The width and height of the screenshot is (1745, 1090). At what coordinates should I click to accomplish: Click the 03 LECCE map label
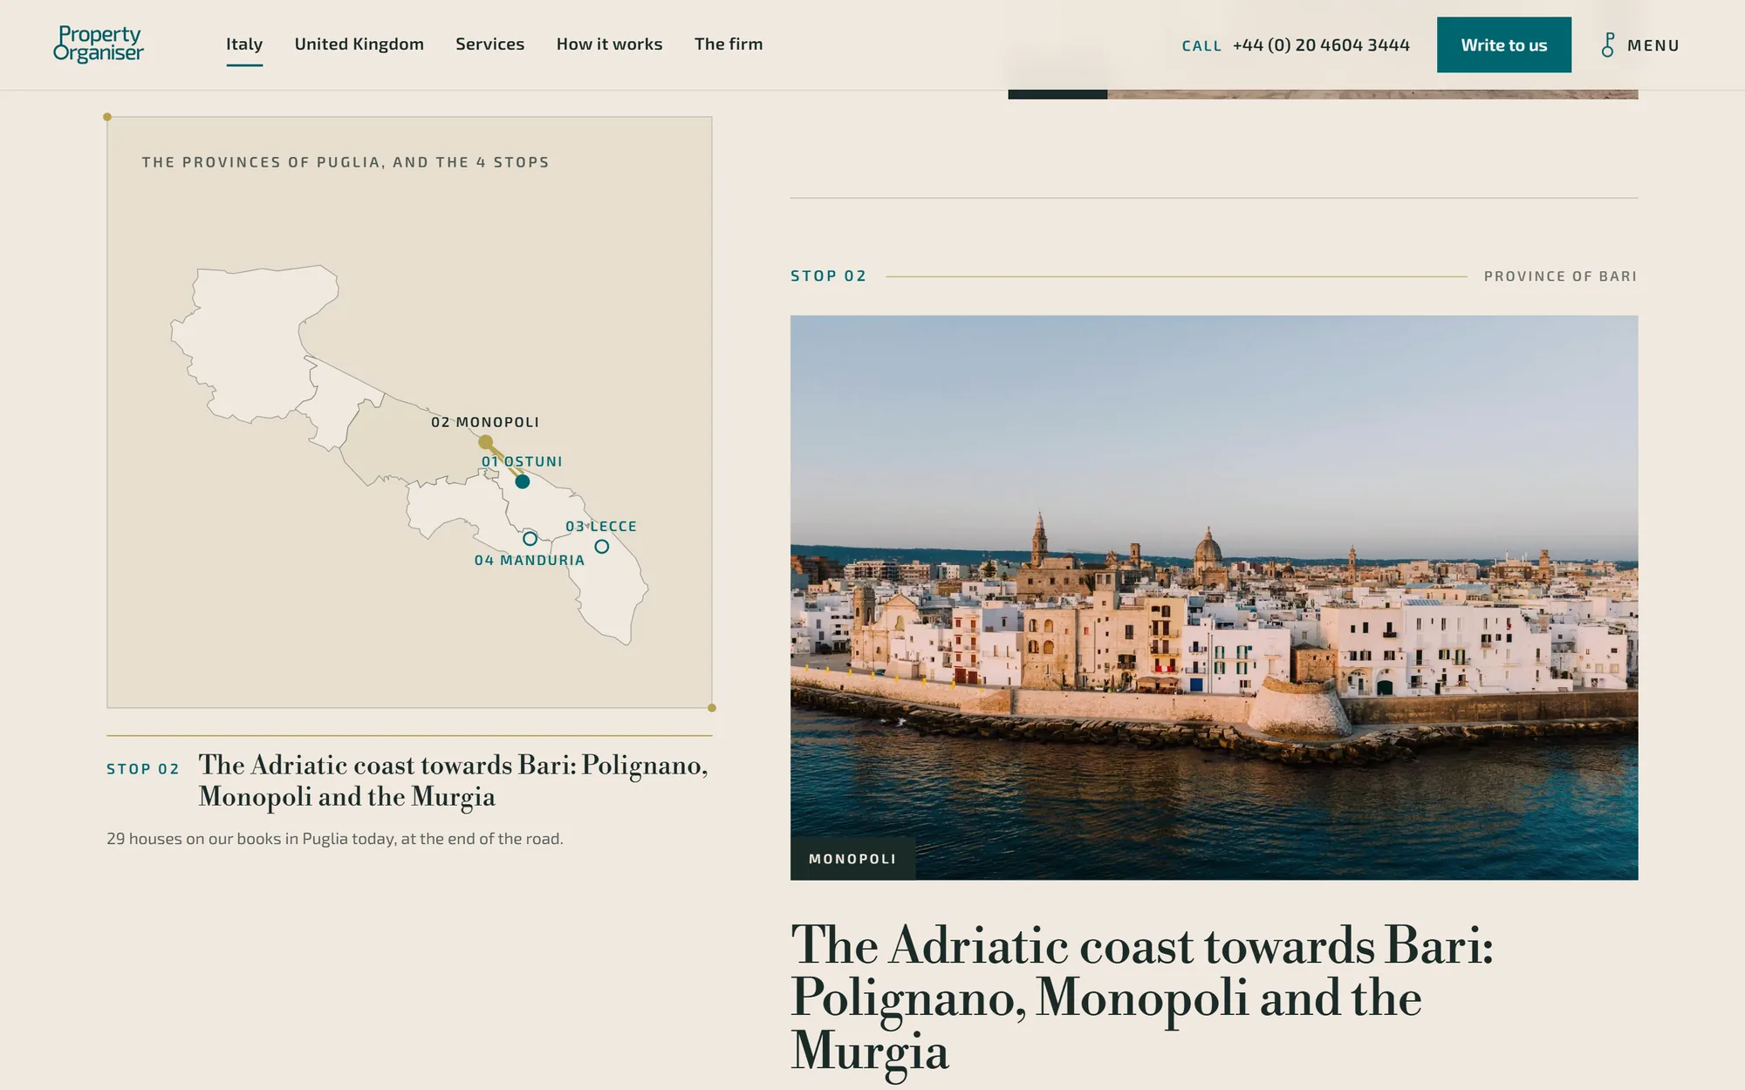point(601,527)
